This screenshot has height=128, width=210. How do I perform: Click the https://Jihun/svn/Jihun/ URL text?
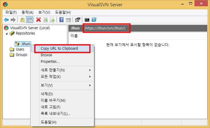[105, 28]
